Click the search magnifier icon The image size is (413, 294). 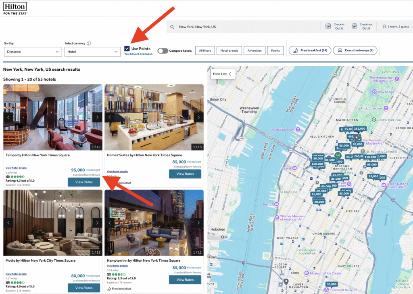[172, 27]
